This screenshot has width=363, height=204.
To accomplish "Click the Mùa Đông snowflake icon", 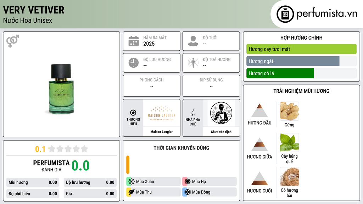I will click(x=188, y=192).
